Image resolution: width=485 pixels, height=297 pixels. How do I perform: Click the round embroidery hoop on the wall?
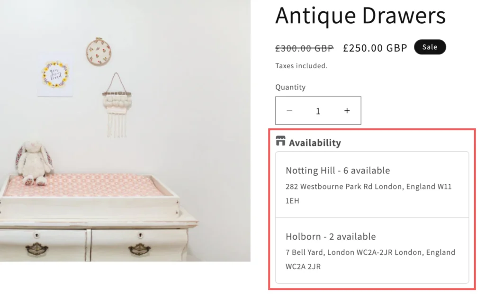tap(98, 51)
